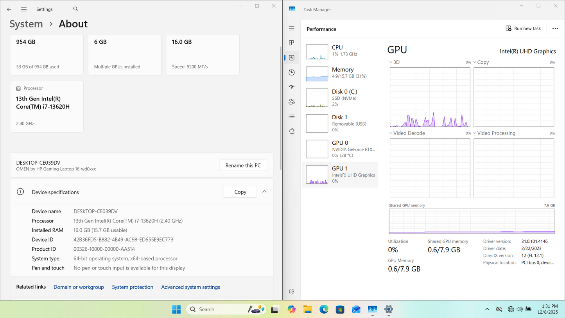
Task: Open the Advanced system settings link
Action: [190, 287]
